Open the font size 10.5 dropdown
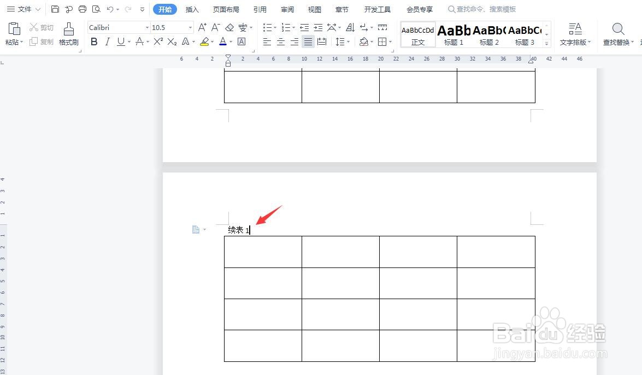This screenshot has height=375, width=642. tap(190, 27)
